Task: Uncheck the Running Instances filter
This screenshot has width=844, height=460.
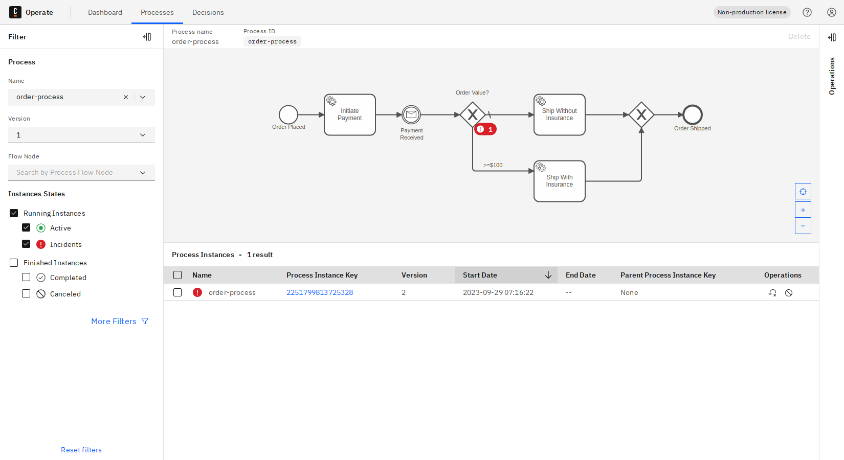Action: (13, 213)
